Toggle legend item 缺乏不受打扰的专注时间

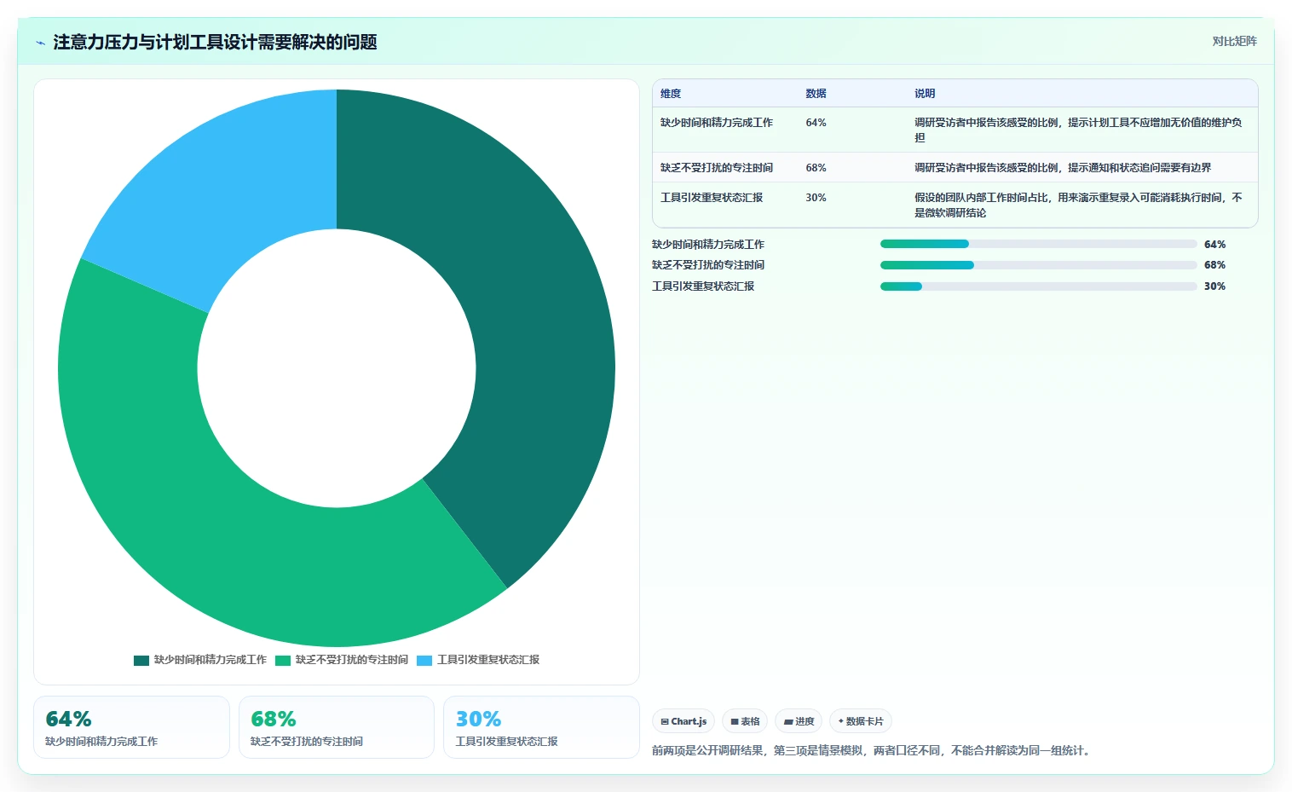tap(342, 660)
